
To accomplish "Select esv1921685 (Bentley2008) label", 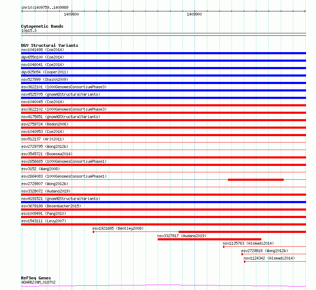I will tap(118, 228).
